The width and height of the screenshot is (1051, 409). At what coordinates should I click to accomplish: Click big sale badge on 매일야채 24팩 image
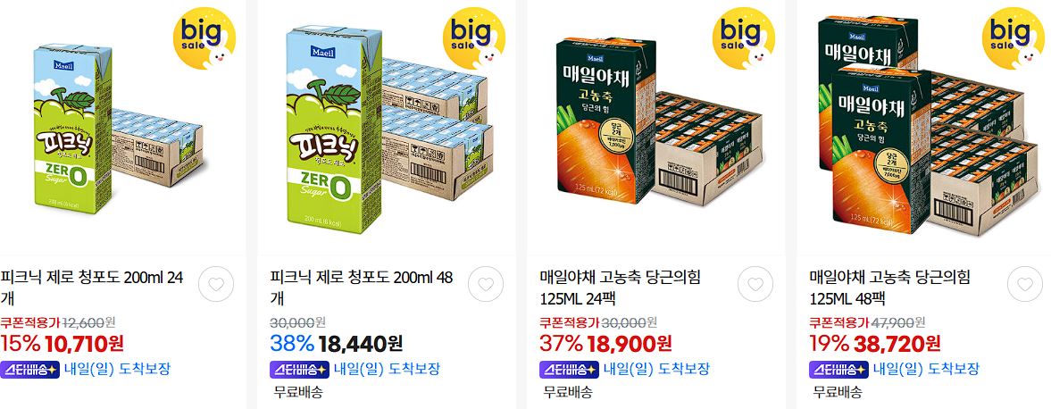pyautogui.click(x=744, y=38)
